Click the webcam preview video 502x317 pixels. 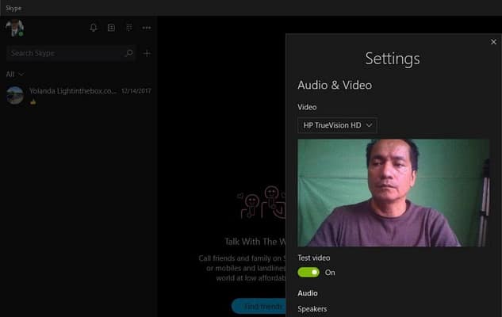point(393,193)
